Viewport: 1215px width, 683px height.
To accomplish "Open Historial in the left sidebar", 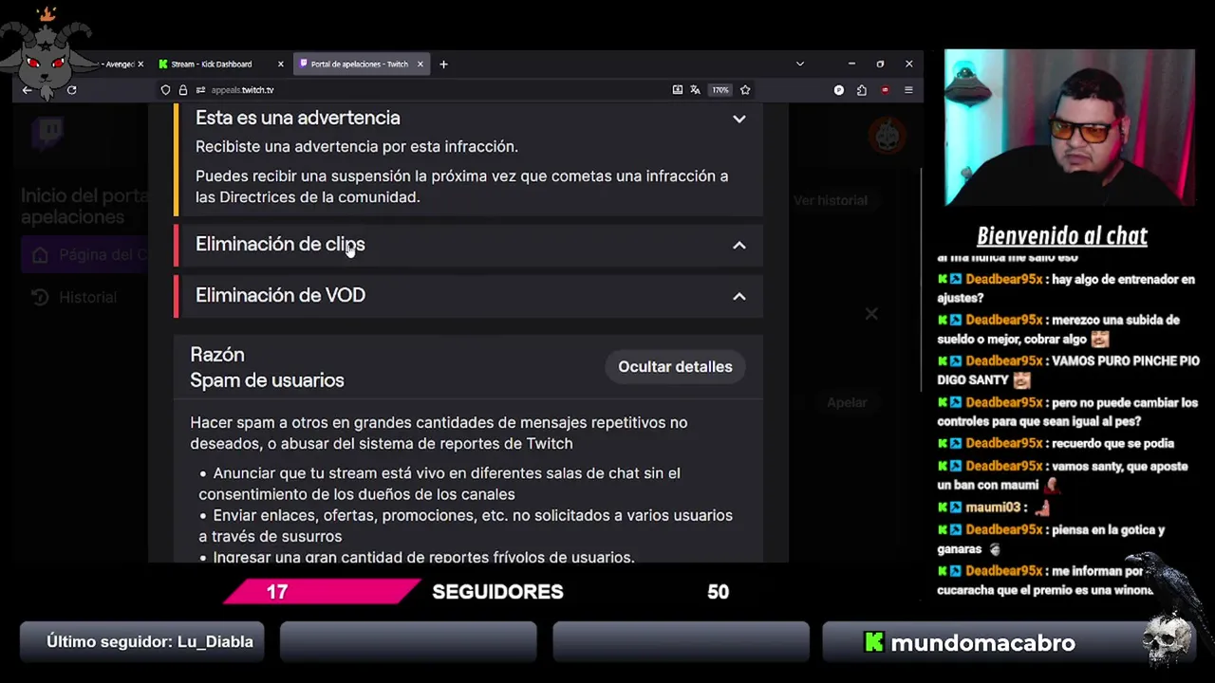I will click(74, 297).
